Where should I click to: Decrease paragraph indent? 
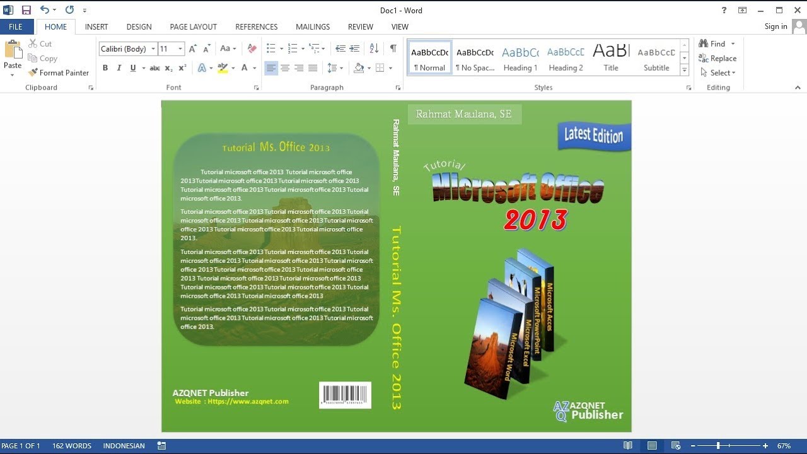(x=340, y=49)
